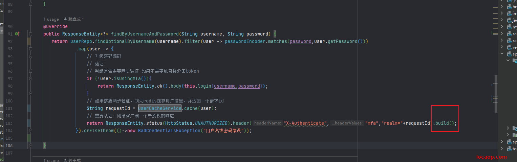This screenshot has width=517, height=162.
Task: Click the HttpStatus UNAUTHORIZED constant
Action: [211, 123]
